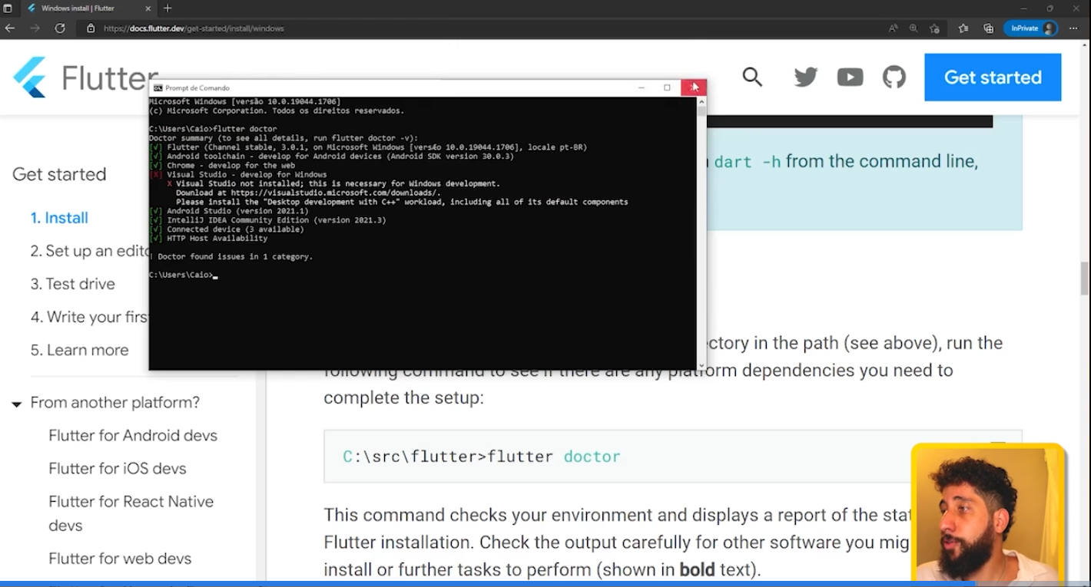This screenshot has width=1091, height=587.
Task: Open 4. Write your first app
Action: click(x=90, y=317)
